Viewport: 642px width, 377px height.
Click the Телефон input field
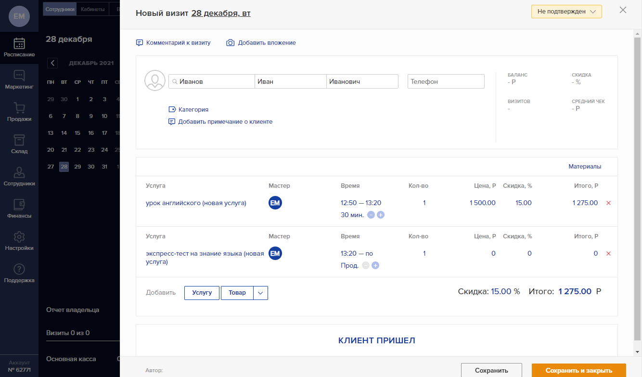[446, 81]
